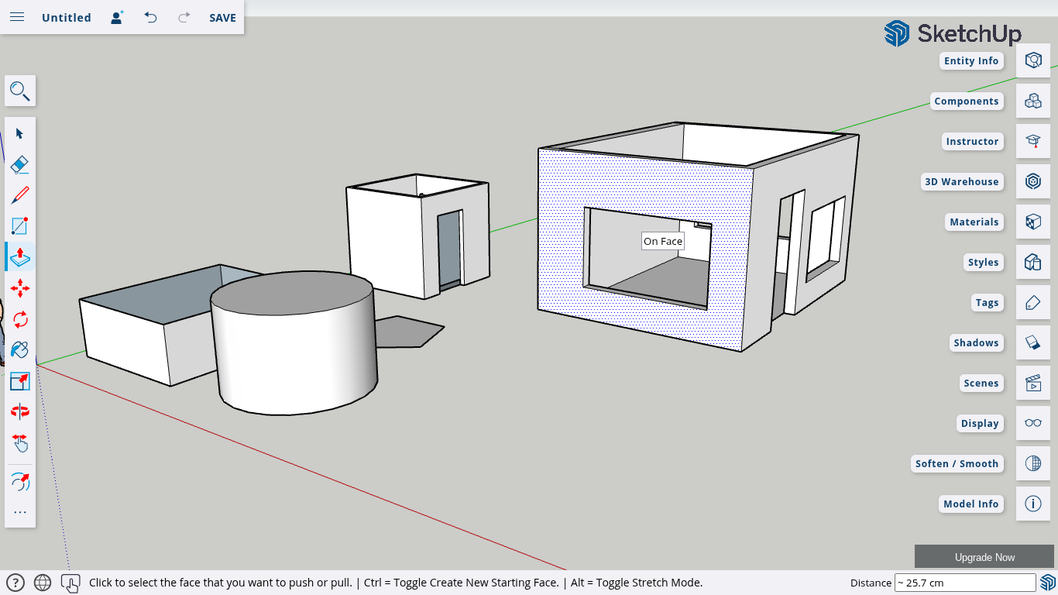Open the language globe icon

(x=43, y=583)
